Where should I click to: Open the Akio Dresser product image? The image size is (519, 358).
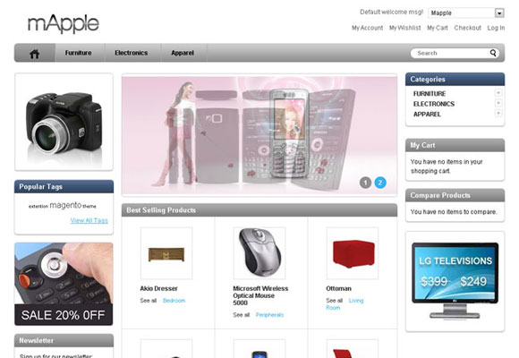pyautogui.click(x=166, y=253)
